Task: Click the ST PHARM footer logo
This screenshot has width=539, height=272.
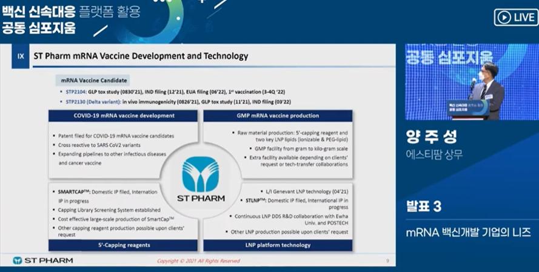Action: pyautogui.click(x=42, y=260)
